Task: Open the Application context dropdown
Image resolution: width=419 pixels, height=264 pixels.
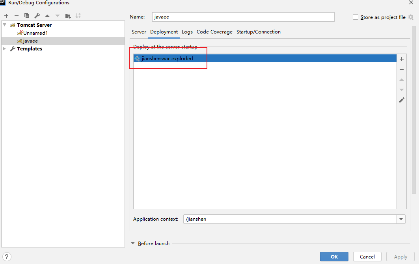Action: pyautogui.click(x=401, y=219)
